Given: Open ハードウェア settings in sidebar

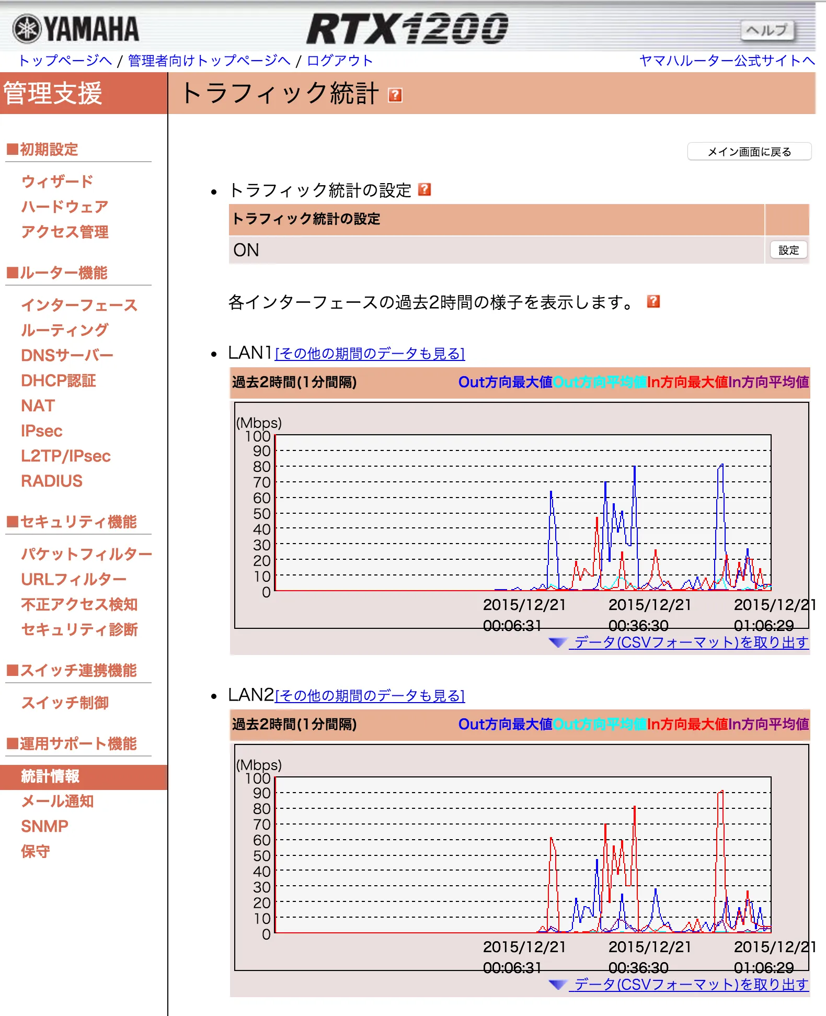Looking at the screenshot, I should click(x=65, y=207).
